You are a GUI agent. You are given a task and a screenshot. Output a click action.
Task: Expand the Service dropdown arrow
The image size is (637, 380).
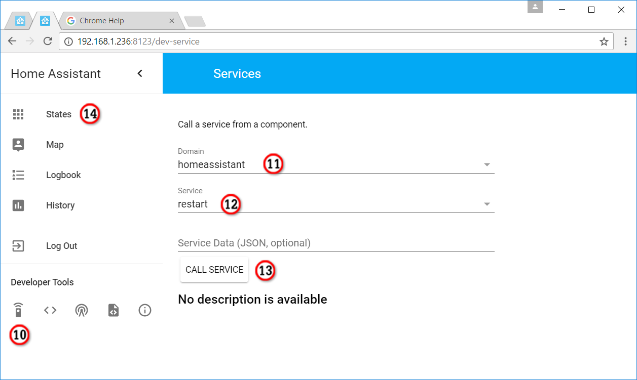(487, 204)
